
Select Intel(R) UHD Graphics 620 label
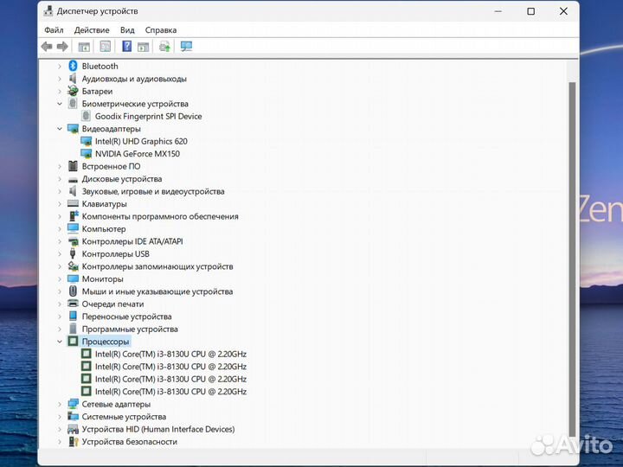click(141, 141)
